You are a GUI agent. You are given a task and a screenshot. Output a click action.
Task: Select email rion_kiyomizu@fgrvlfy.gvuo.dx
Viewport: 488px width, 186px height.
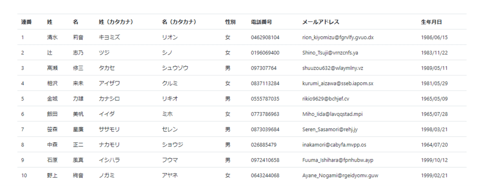338,37
